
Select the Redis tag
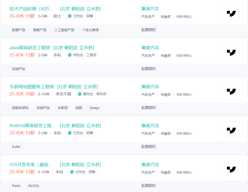pos(16,186)
